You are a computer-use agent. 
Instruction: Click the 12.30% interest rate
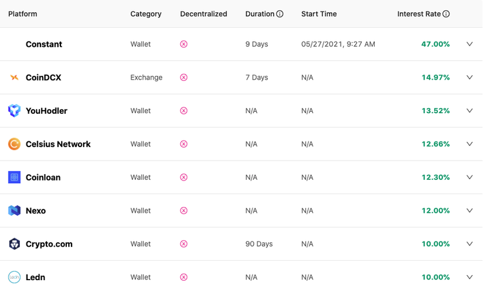pyautogui.click(x=435, y=177)
